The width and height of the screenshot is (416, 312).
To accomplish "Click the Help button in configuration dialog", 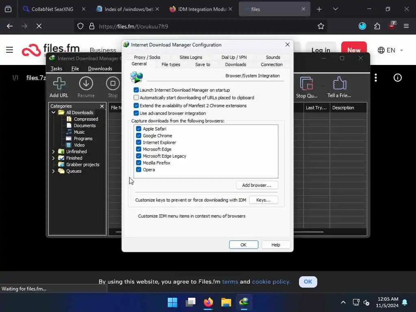I will (x=276, y=245).
